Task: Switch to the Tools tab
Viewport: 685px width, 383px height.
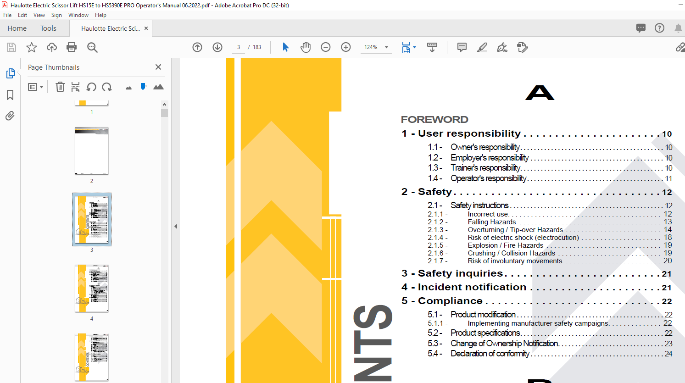Action: point(48,28)
